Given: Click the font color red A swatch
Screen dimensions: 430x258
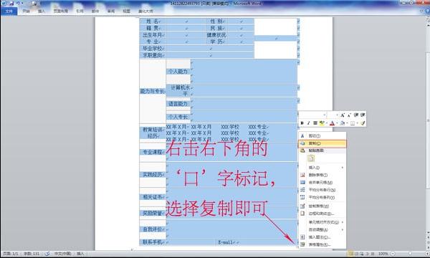Looking at the screenshot, I should click(332, 123).
